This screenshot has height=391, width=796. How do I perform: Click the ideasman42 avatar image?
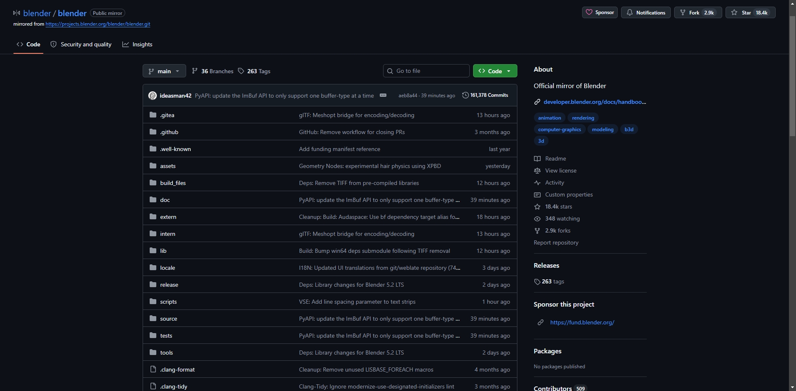pos(153,96)
